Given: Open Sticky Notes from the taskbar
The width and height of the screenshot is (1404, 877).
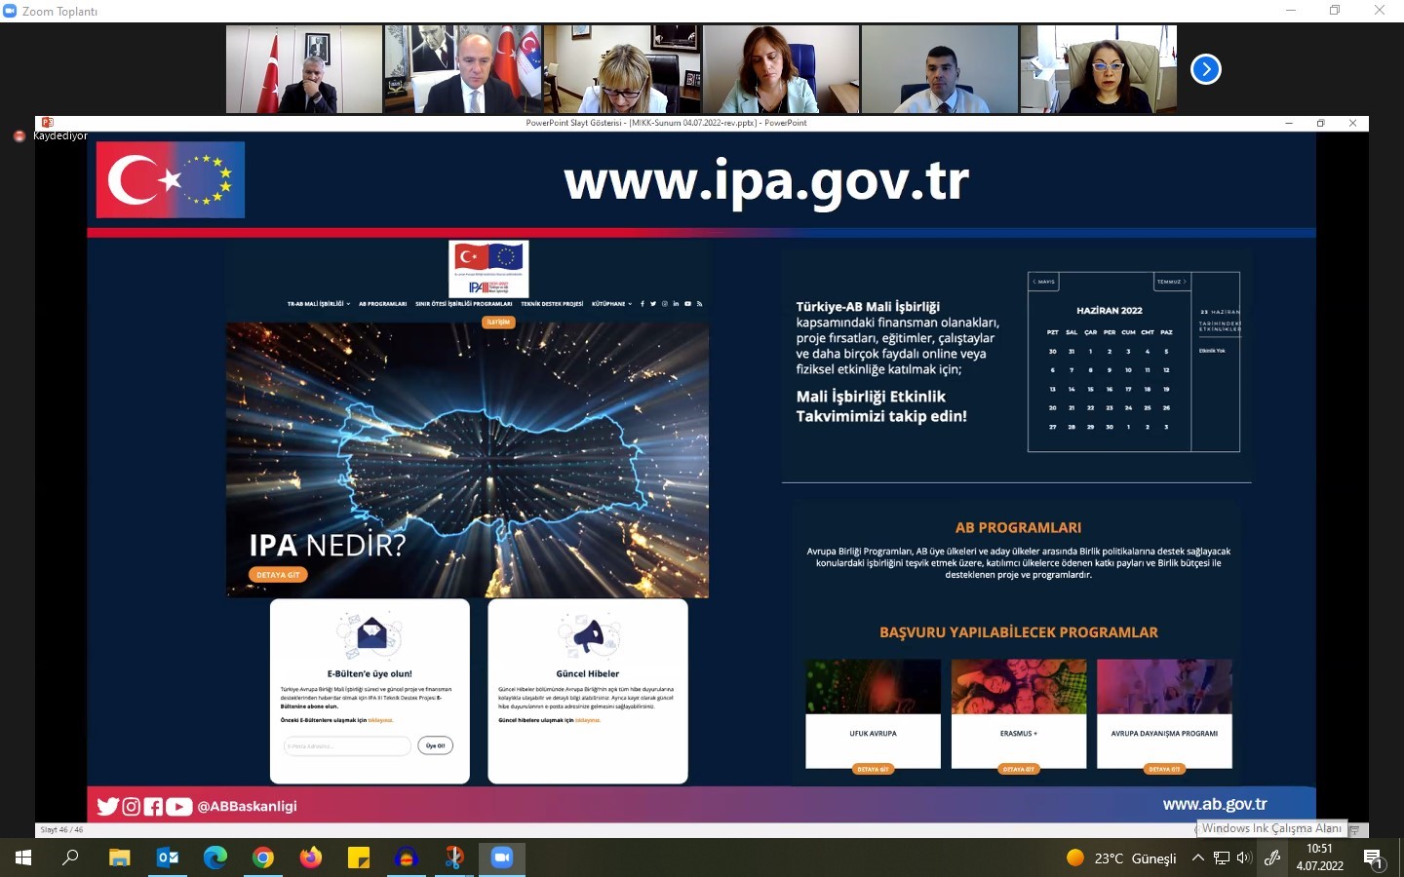Looking at the screenshot, I should click(x=359, y=858).
